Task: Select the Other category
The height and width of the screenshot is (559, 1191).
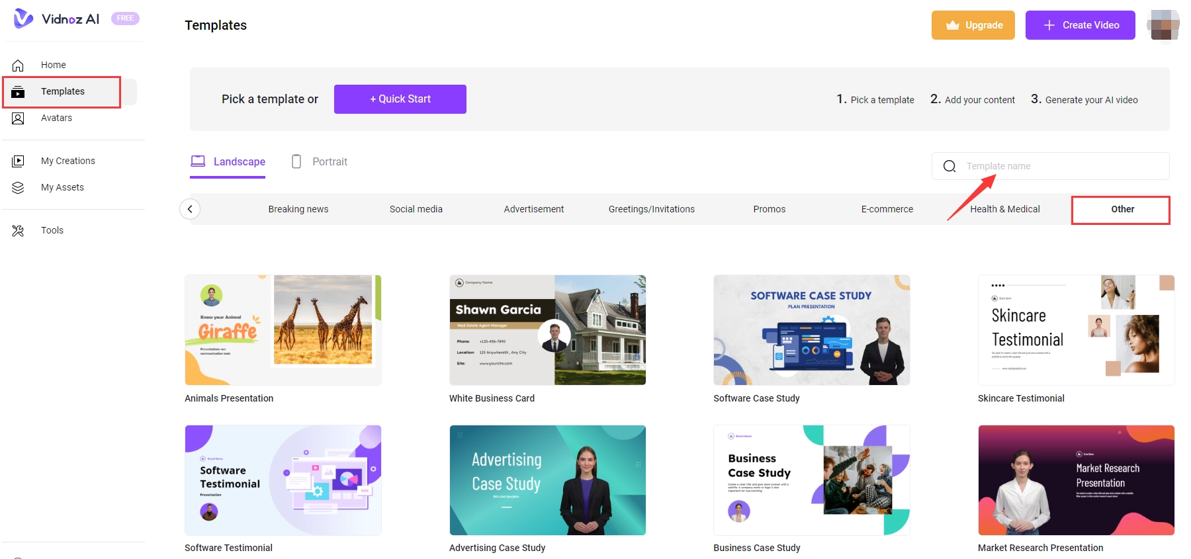Action: pyautogui.click(x=1122, y=209)
